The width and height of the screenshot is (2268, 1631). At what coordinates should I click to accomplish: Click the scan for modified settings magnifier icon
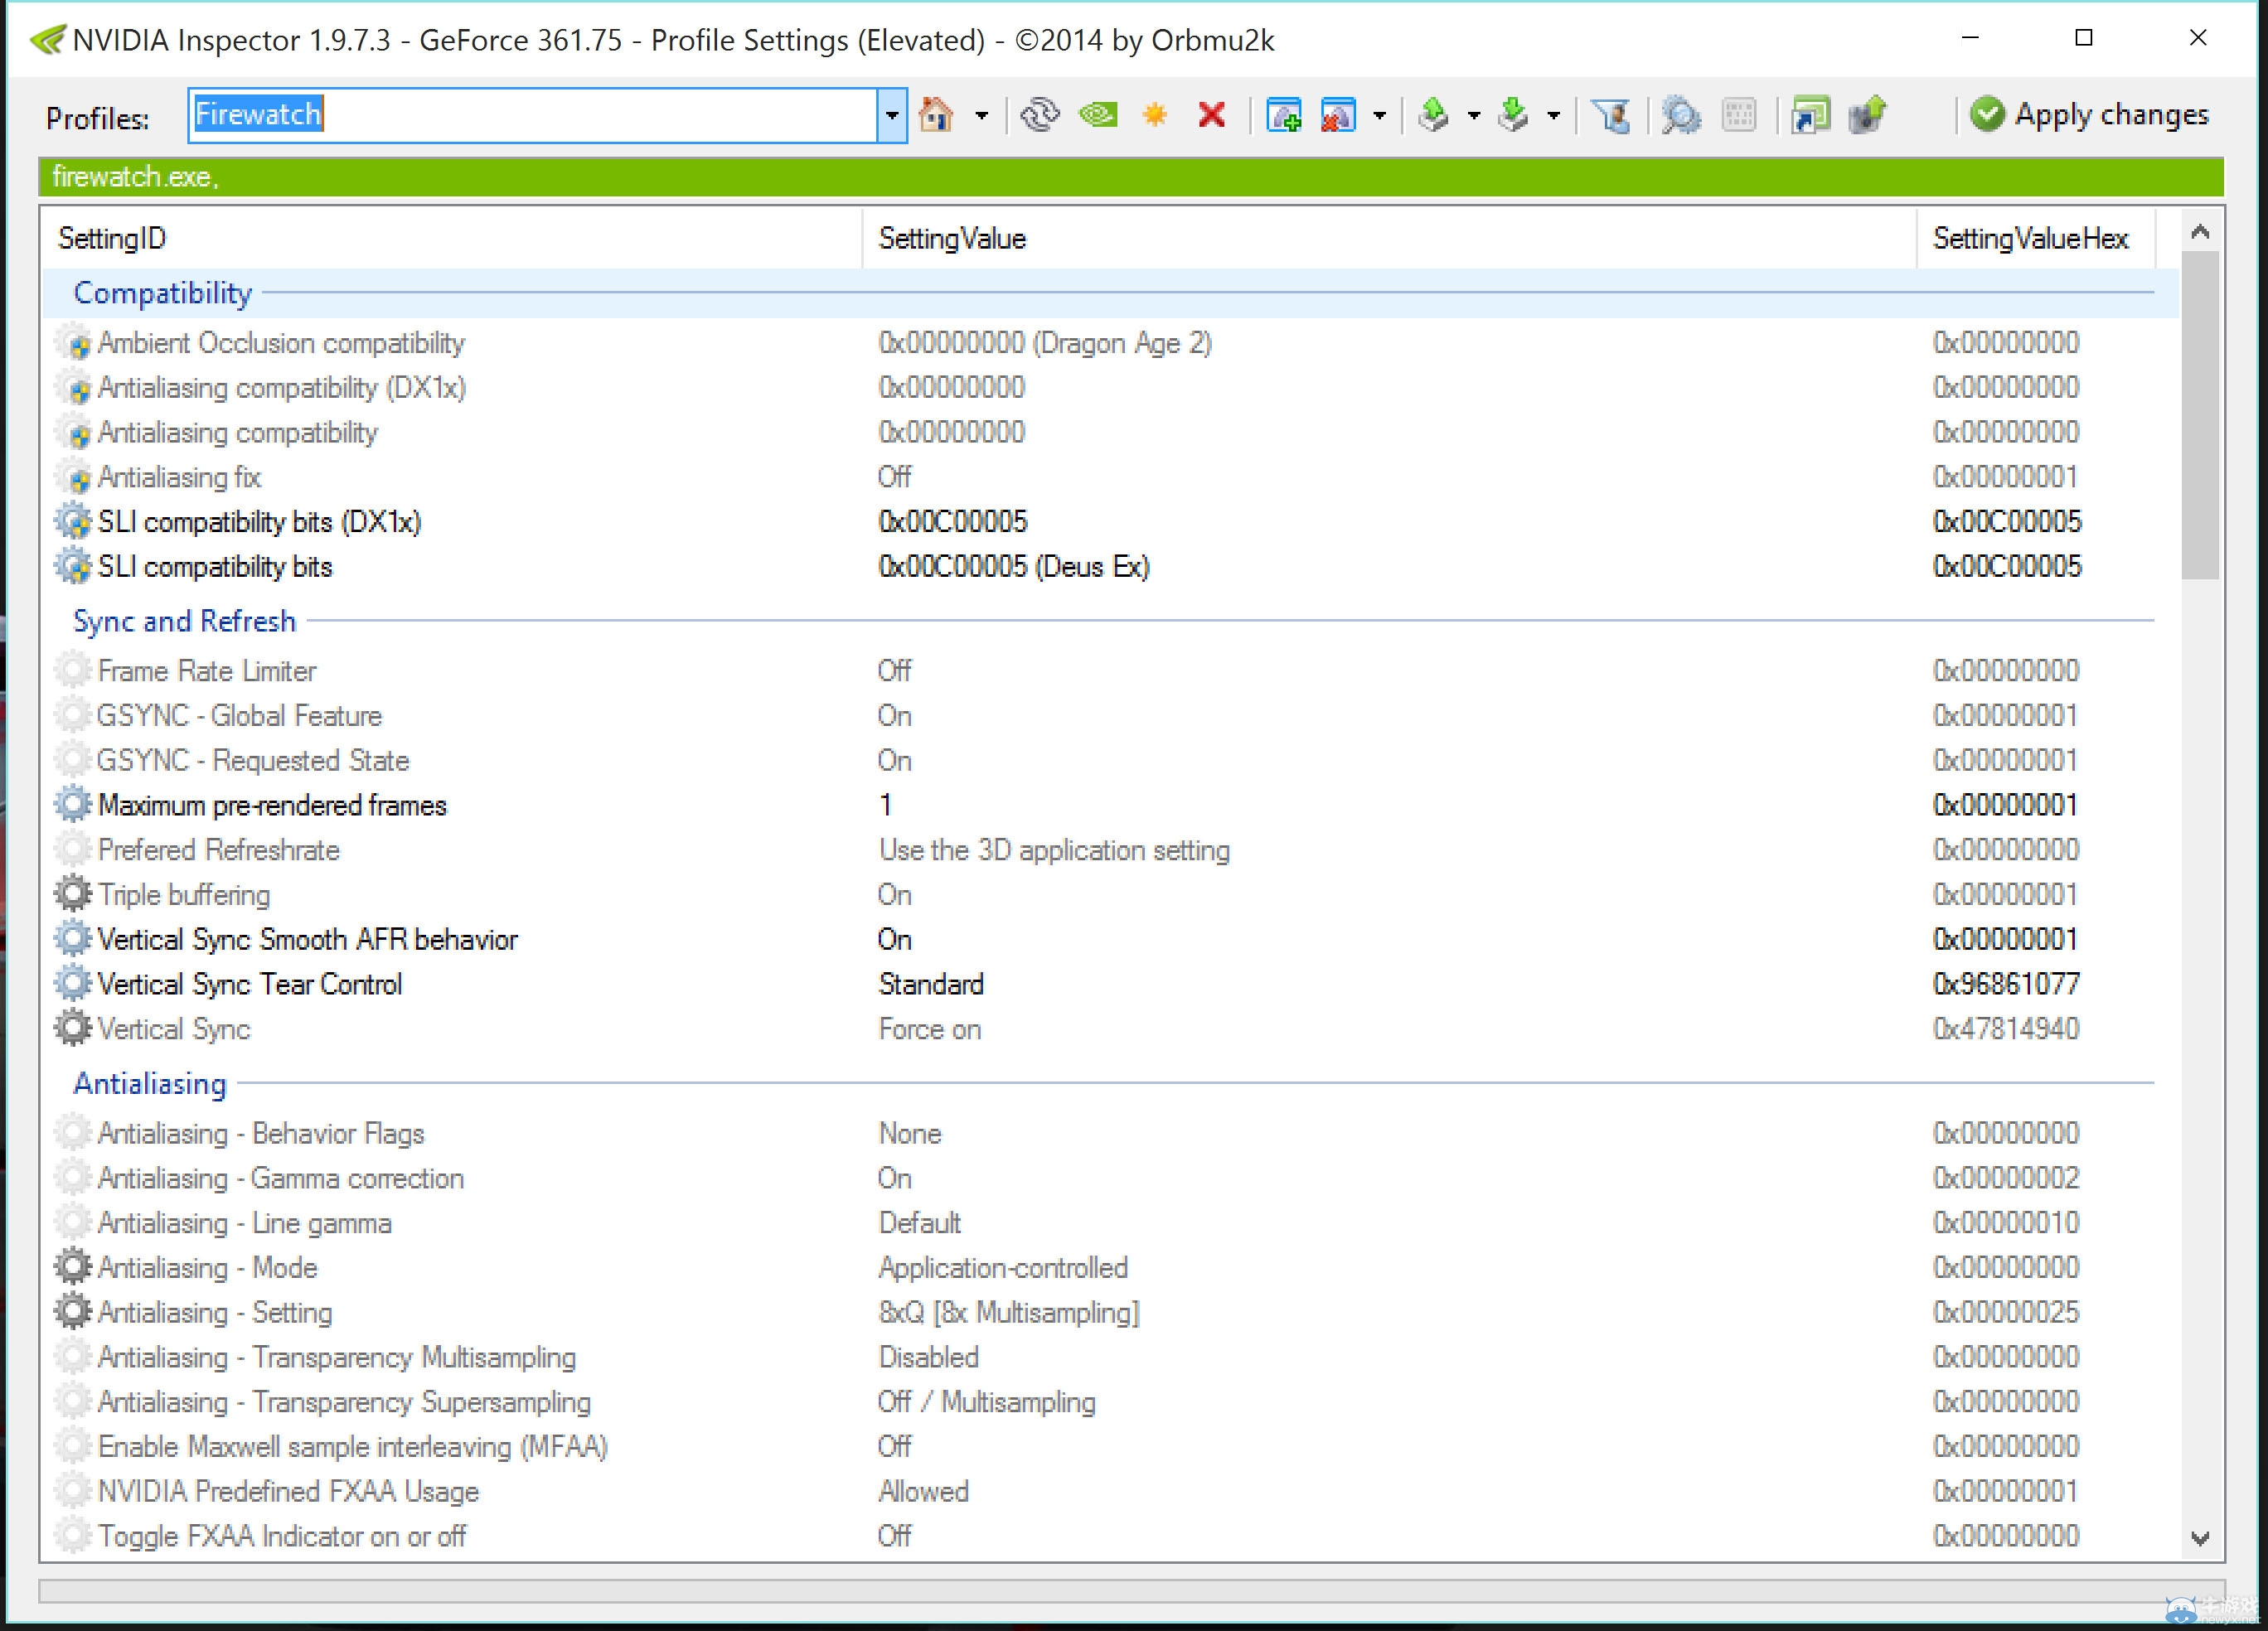(1681, 115)
